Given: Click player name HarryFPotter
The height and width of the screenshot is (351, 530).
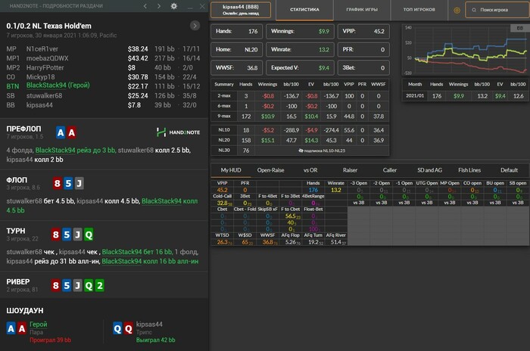Looking at the screenshot, I should 45,68.
